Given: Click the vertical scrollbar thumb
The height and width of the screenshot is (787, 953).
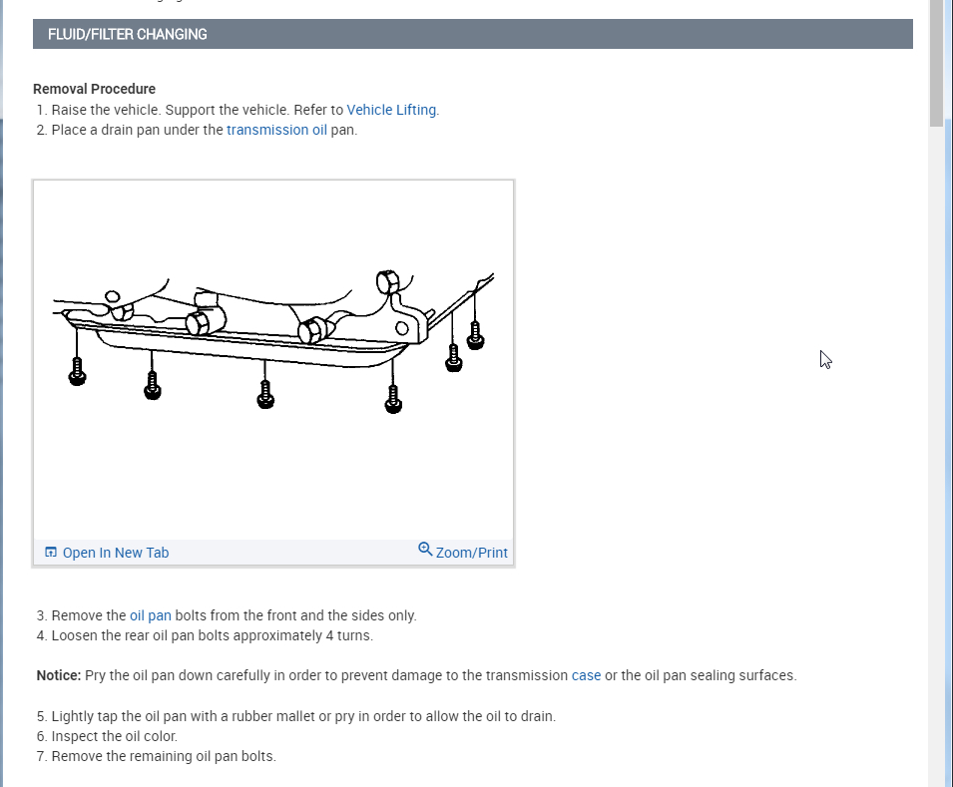Looking at the screenshot, I should [x=935, y=63].
